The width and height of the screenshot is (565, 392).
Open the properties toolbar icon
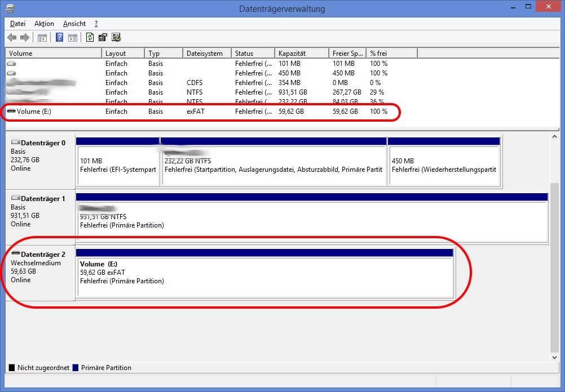[x=103, y=38]
